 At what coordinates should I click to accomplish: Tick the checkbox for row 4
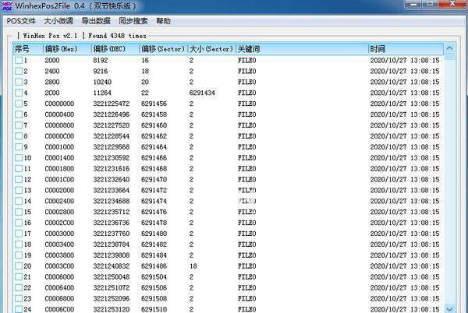tap(19, 93)
